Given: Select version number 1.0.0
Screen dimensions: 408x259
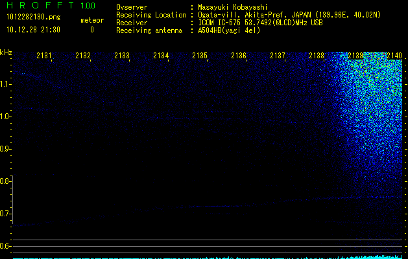Looking at the screenshot, I should tap(88, 6).
